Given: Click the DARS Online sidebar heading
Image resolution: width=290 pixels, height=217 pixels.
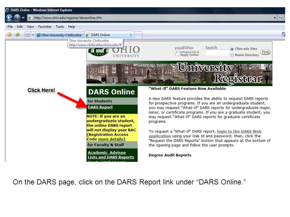Looking at the screenshot, I should (x=111, y=92).
